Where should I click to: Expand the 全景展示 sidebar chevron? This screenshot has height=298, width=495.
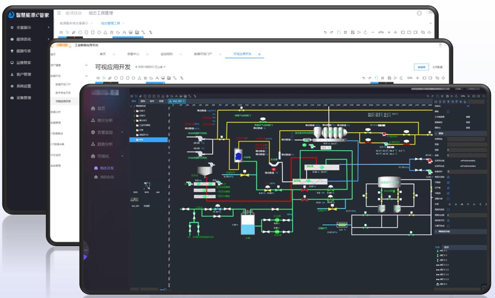coord(48,27)
